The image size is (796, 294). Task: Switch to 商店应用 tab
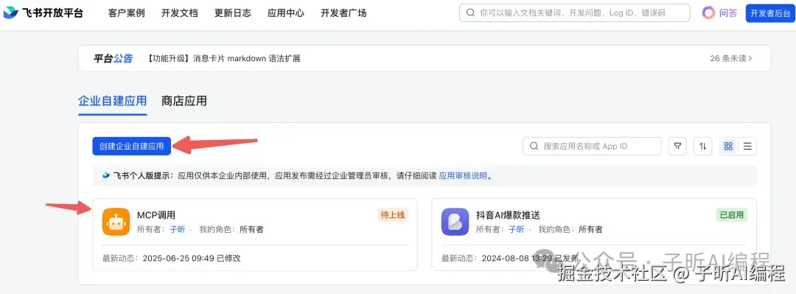[184, 100]
